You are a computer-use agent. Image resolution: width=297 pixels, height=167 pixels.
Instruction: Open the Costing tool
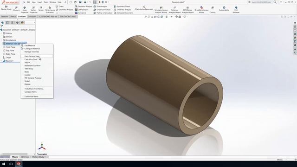[213, 10]
